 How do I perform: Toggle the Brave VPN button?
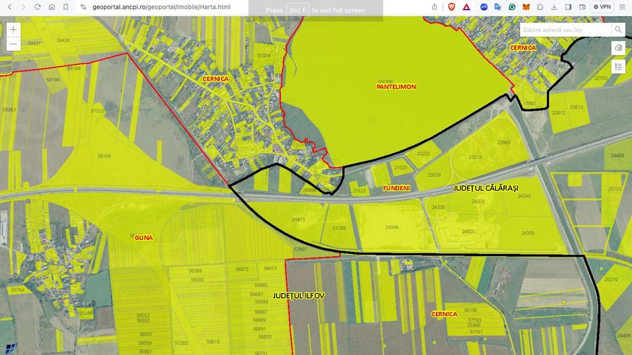(x=602, y=7)
